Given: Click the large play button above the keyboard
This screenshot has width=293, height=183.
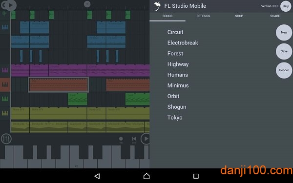Looking at the screenshot, I should (x=146, y=139).
